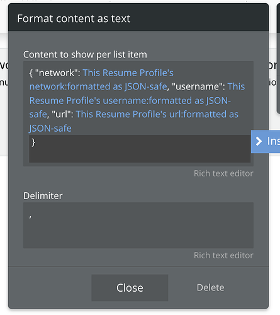Image resolution: width=280 pixels, height=315 pixels.
Task: Open Rich text editor for list item content
Action: (x=223, y=173)
